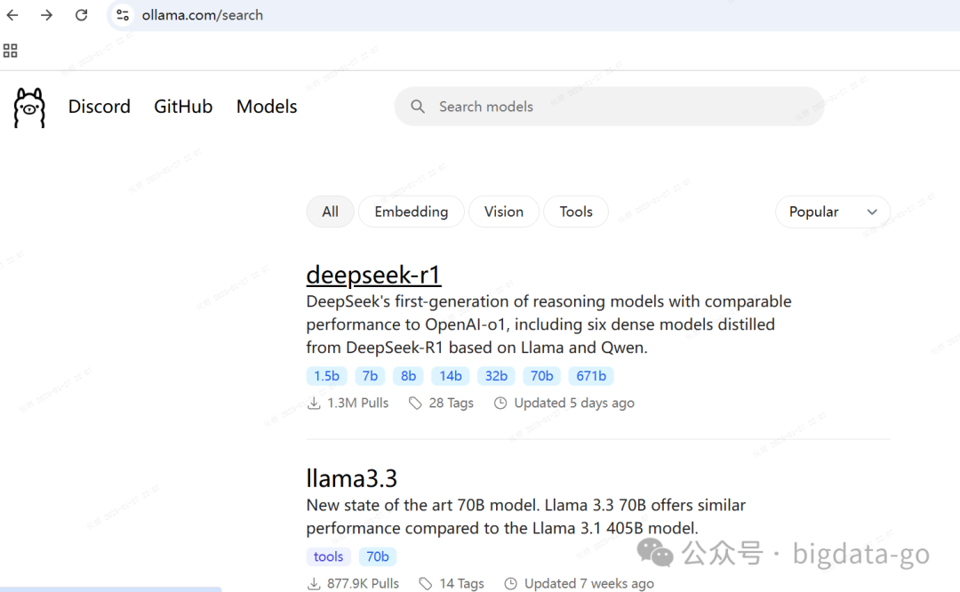Select the 32b tag of deepseek-r1

pyautogui.click(x=496, y=376)
